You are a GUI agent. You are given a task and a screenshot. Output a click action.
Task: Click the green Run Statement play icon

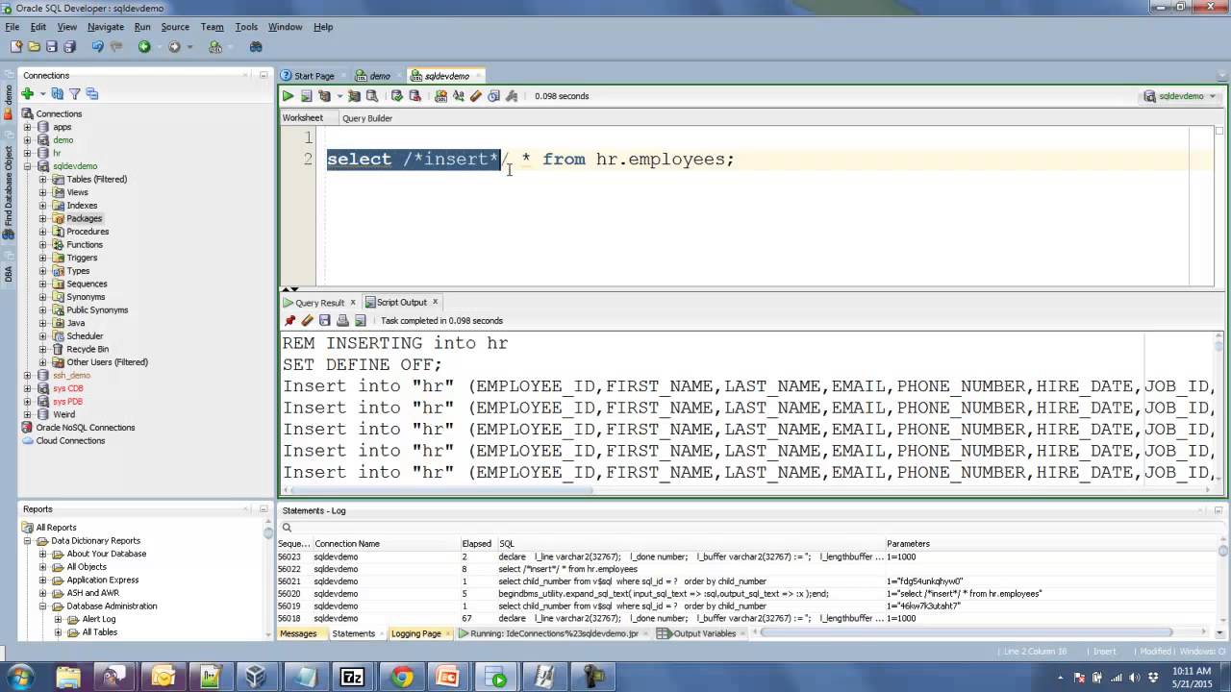pyautogui.click(x=288, y=96)
